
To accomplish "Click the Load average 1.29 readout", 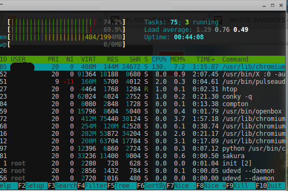I will click(196, 30).
